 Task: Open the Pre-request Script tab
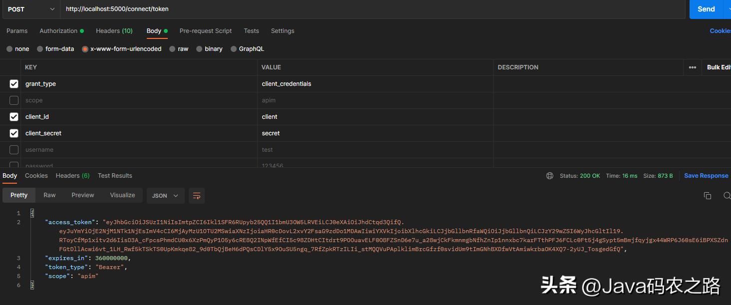pyautogui.click(x=205, y=31)
